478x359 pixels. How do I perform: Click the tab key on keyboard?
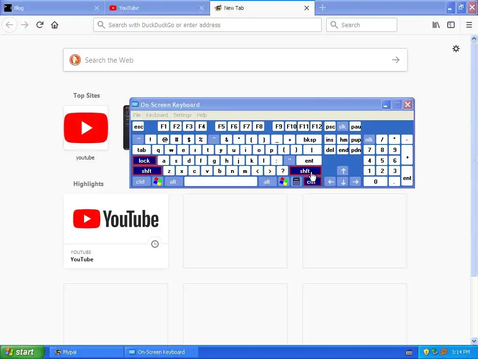pyautogui.click(x=141, y=150)
